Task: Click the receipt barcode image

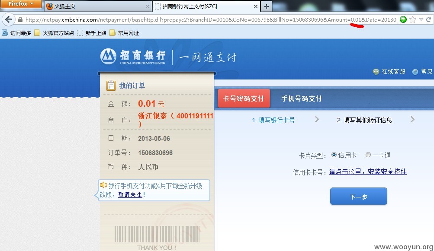Action: [157, 235]
